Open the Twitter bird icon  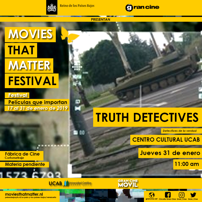click(x=193, y=195)
